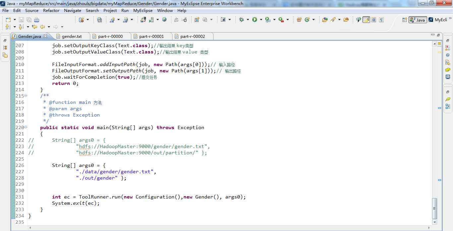Expand the Debug dropdown arrow
Screen dimensions: 453x231
pyautogui.click(x=247, y=20)
